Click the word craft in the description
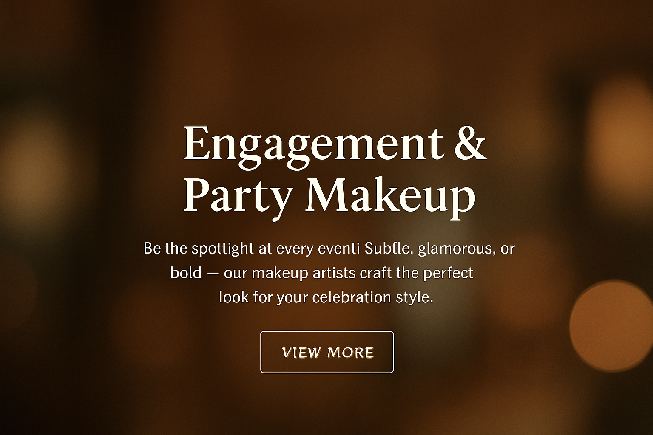The height and width of the screenshot is (435, 653). tap(376, 273)
